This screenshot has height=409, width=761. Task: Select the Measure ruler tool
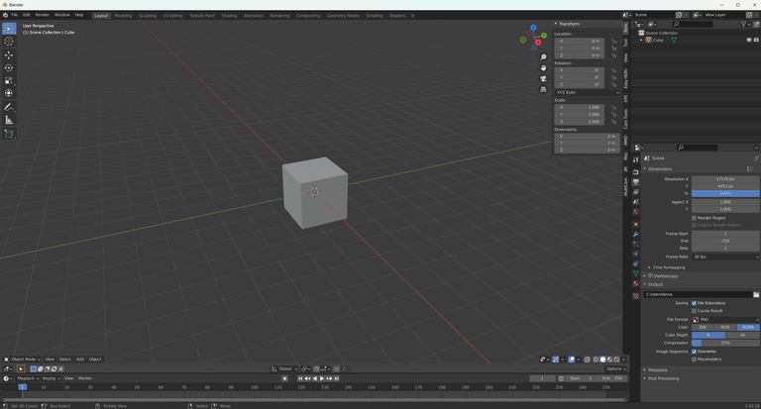coord(9,120)
